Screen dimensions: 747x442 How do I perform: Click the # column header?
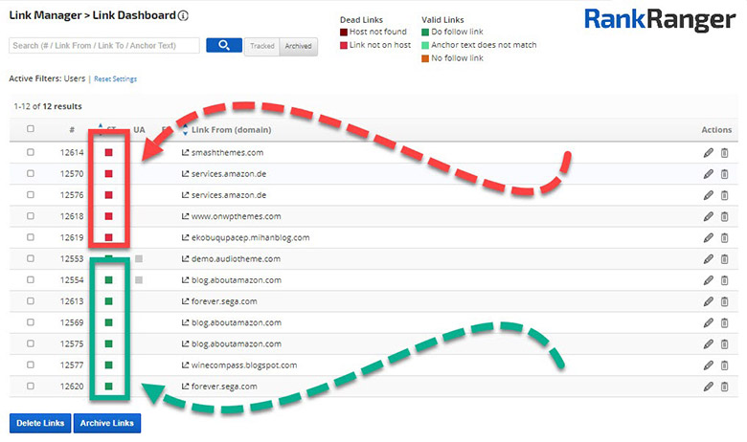[72, 129]
